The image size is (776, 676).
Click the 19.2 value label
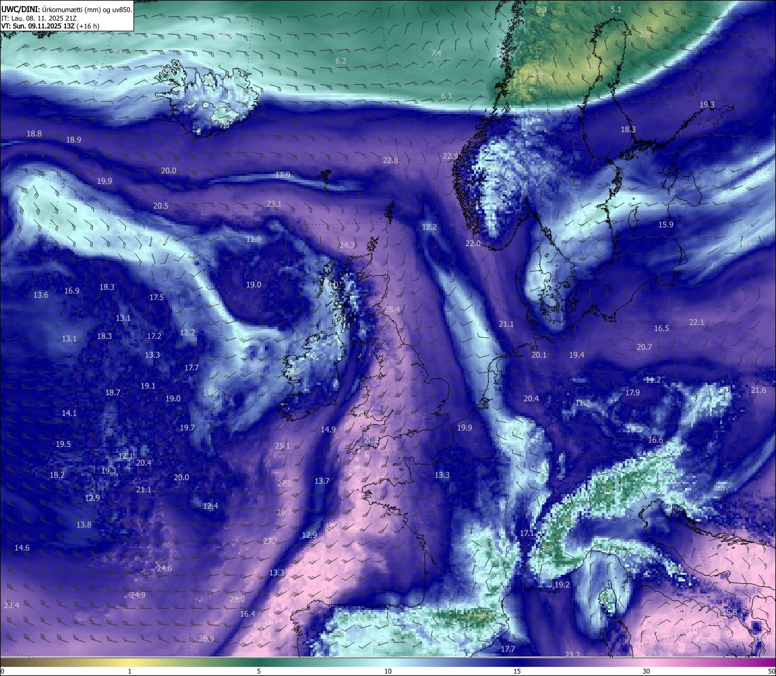click(563, 585)
